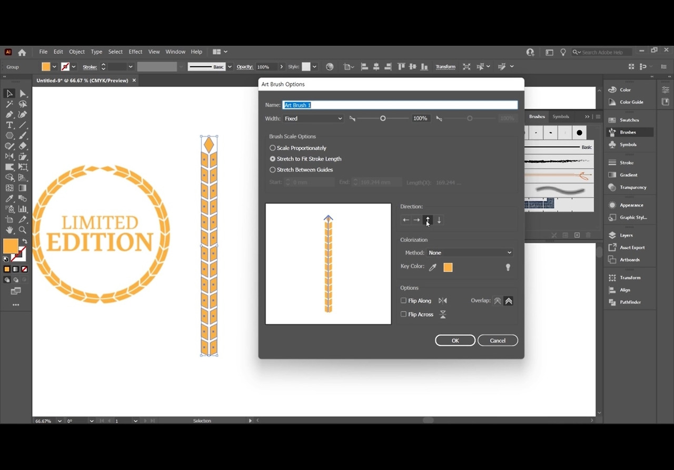674x470 pixels.
Task: Enable the Flip Along checkbox
Action: tap(404, 301)
